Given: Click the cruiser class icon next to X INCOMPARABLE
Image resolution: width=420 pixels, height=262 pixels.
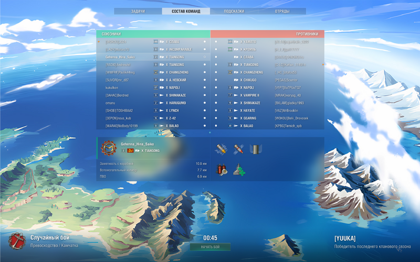Looking at the screenshot, I should tap(162, 49).
